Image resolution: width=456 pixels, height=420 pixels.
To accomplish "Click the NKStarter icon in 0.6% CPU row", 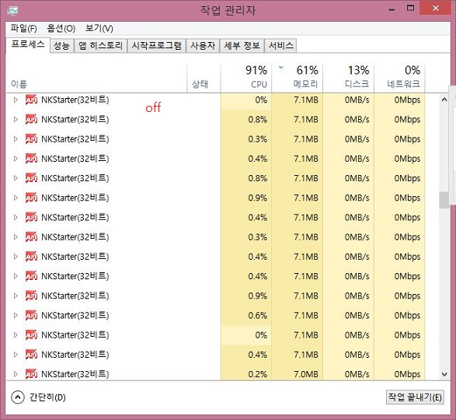I will point(31,316).
